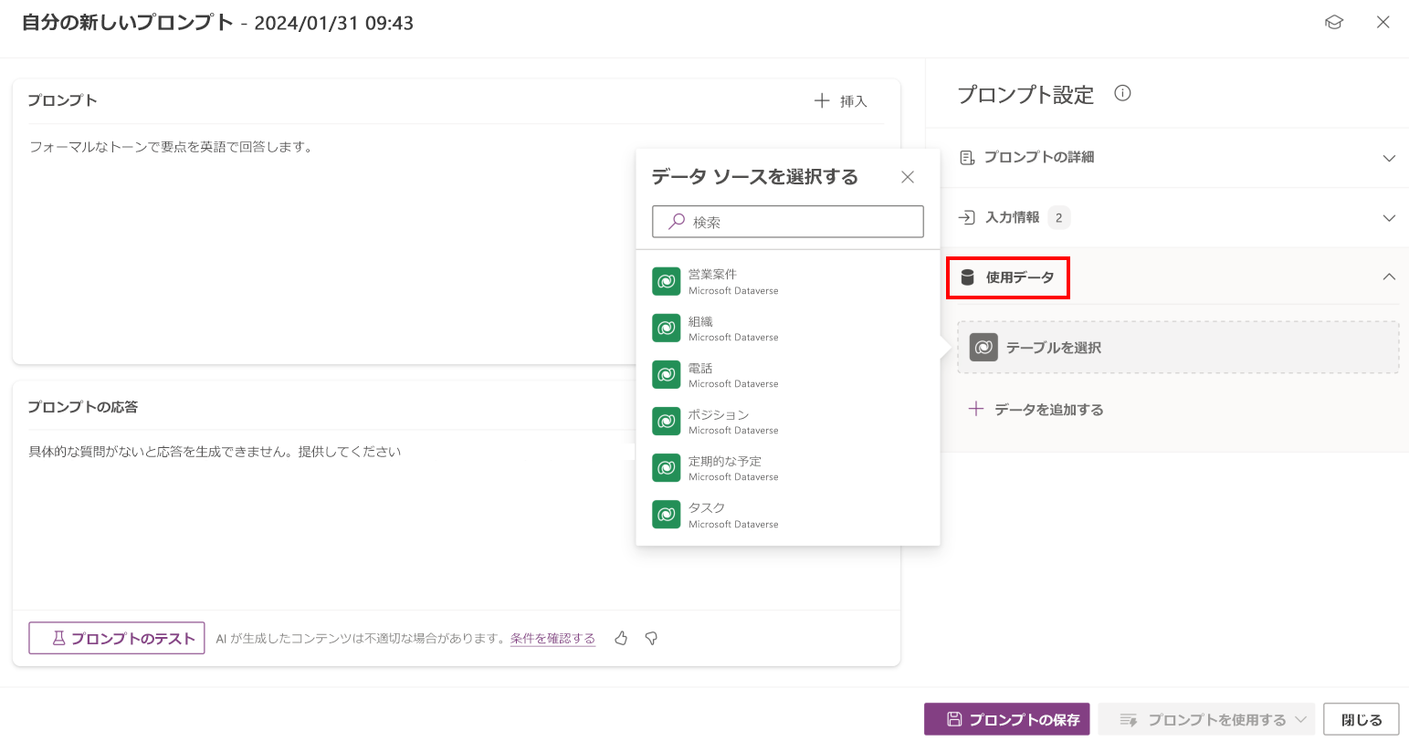Select the 電話 data source
Viewport: 1409px width, 741px height.
click(788, 374)
